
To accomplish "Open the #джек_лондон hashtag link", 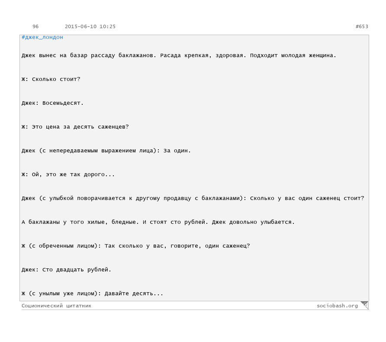I will (42, 37).
